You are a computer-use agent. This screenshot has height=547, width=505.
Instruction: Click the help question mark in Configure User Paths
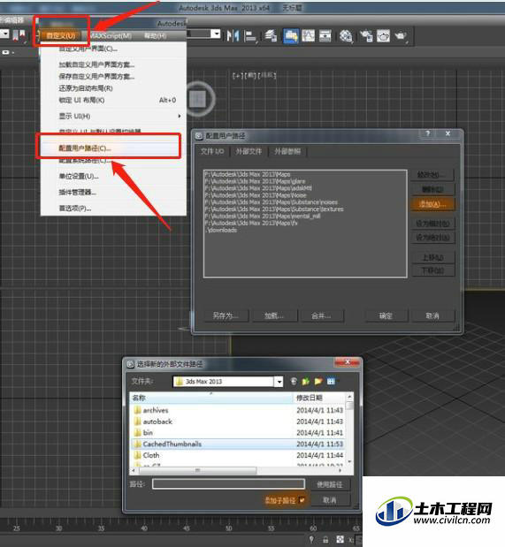pos(428,133)
